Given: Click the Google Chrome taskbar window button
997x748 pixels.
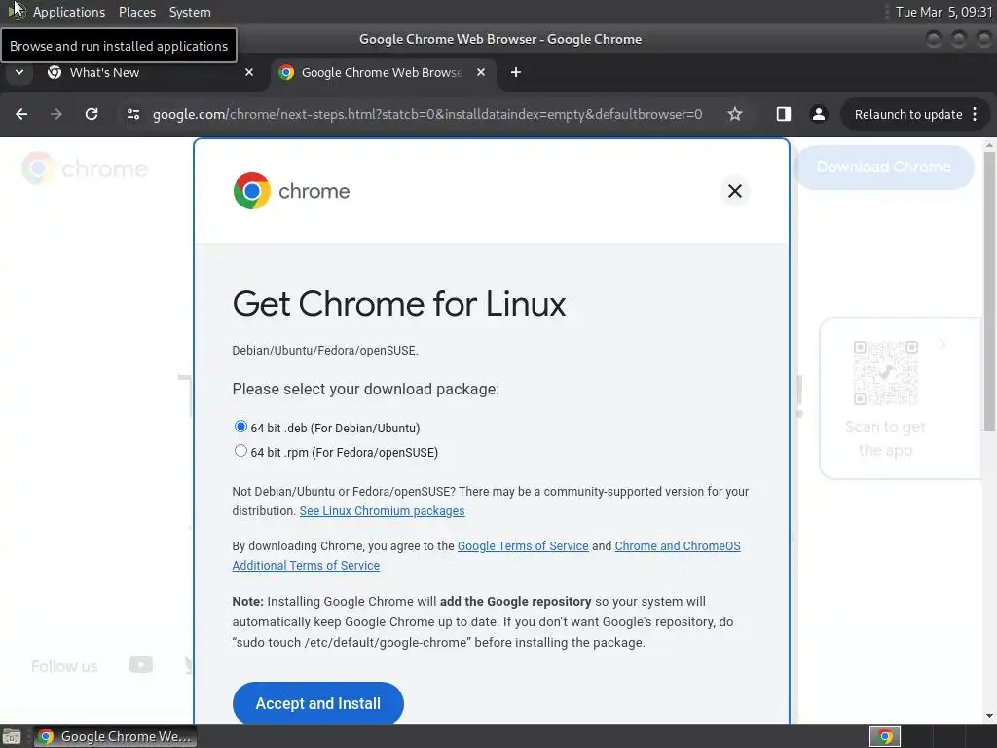Looking at the screenshot, I should [x=116, y=736].
